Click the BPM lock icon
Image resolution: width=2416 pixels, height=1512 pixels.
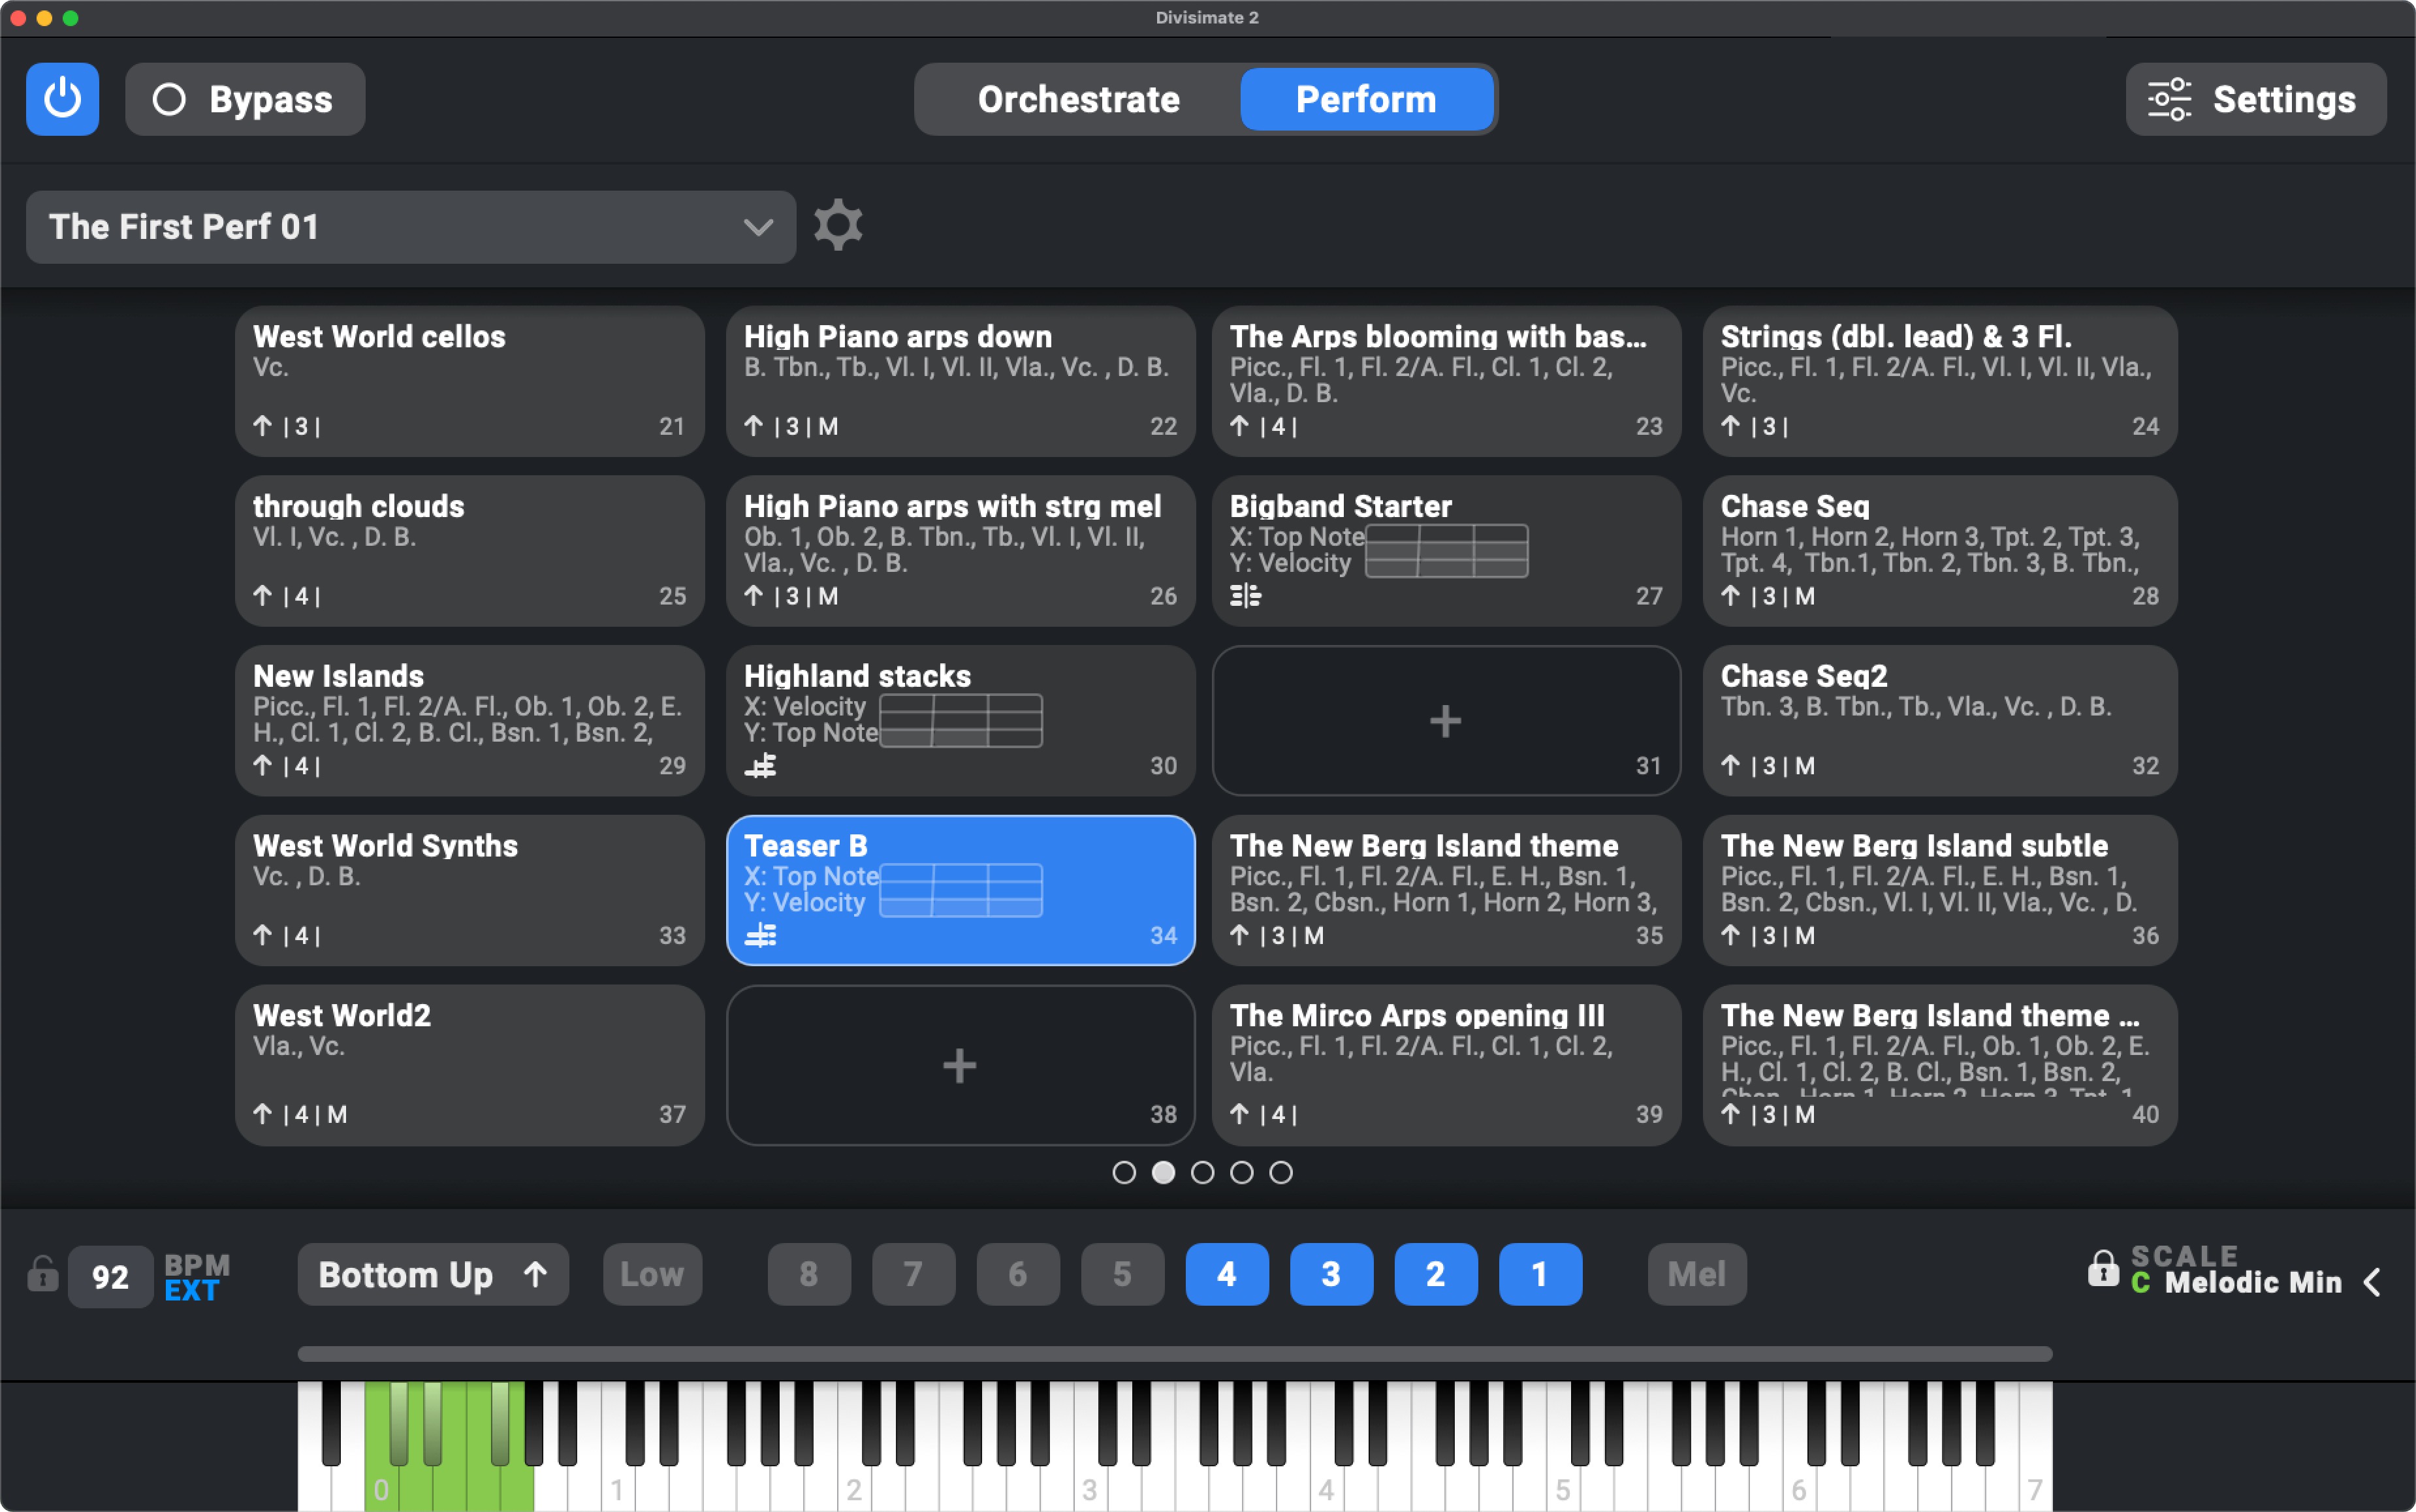click(42, 1275)
